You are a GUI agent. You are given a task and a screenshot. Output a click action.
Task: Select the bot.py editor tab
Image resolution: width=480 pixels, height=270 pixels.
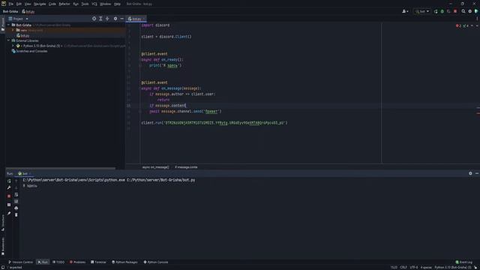(136, 19)
